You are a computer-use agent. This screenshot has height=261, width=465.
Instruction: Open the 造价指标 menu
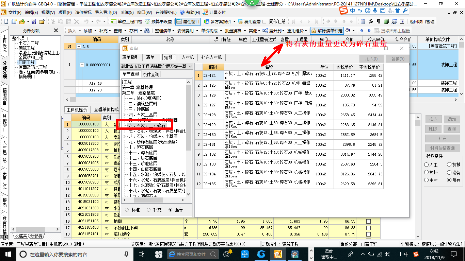point(83,12)
